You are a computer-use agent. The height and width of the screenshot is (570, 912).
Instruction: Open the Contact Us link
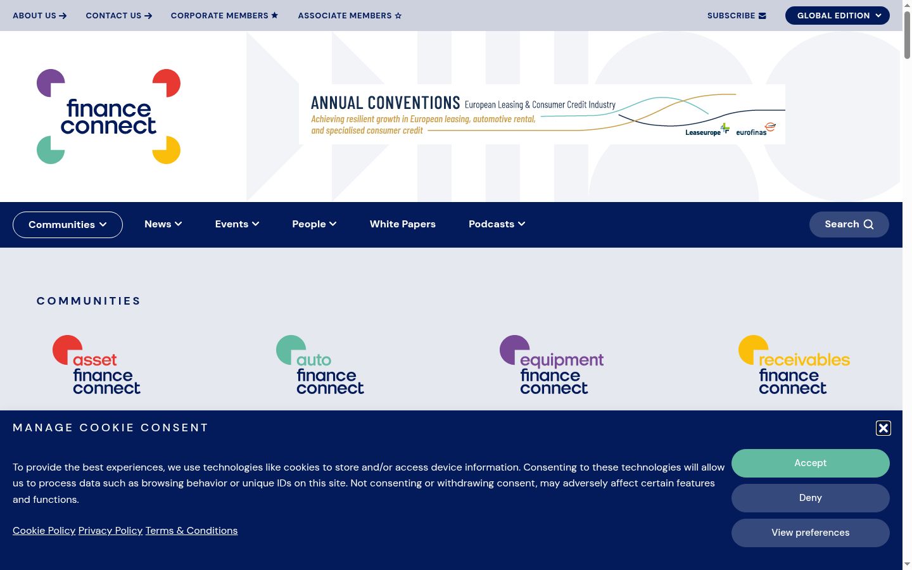click(119, 15)
